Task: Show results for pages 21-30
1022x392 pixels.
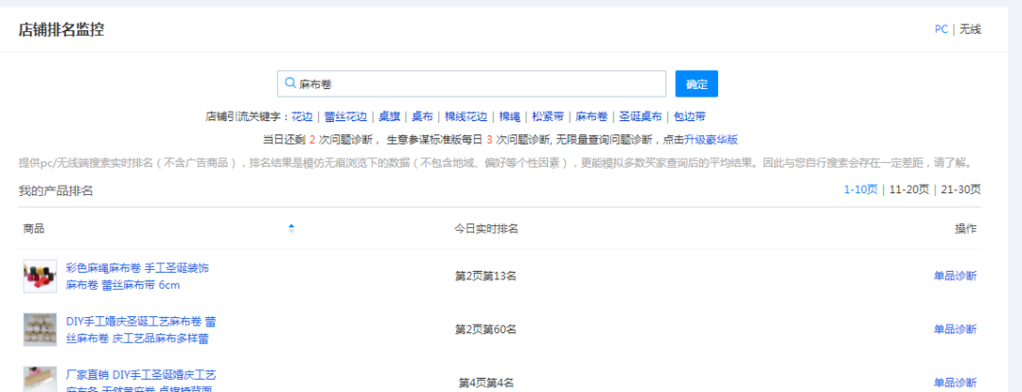Action: [958, 189]
